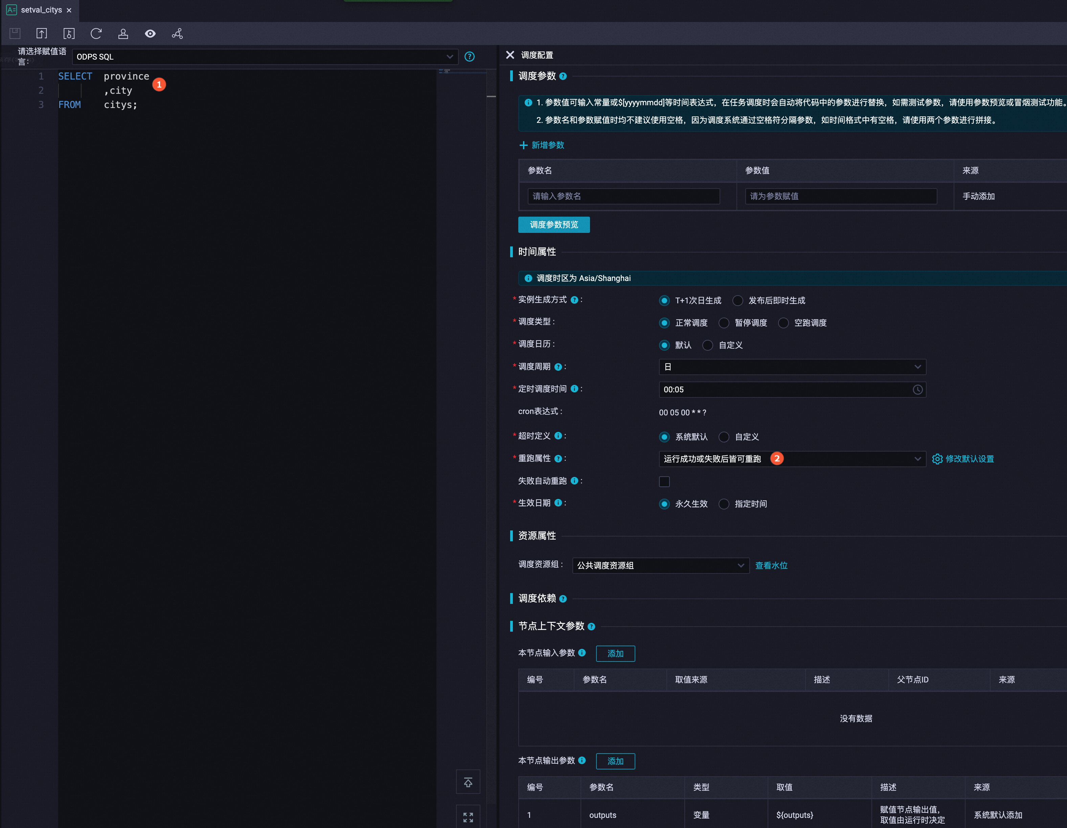Click the 调度参数预览 button

pyautogui.click(x=553, y=224)
